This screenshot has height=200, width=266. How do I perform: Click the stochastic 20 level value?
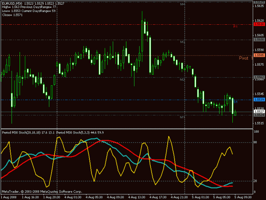pyautogui.click(x=255, y=181)
